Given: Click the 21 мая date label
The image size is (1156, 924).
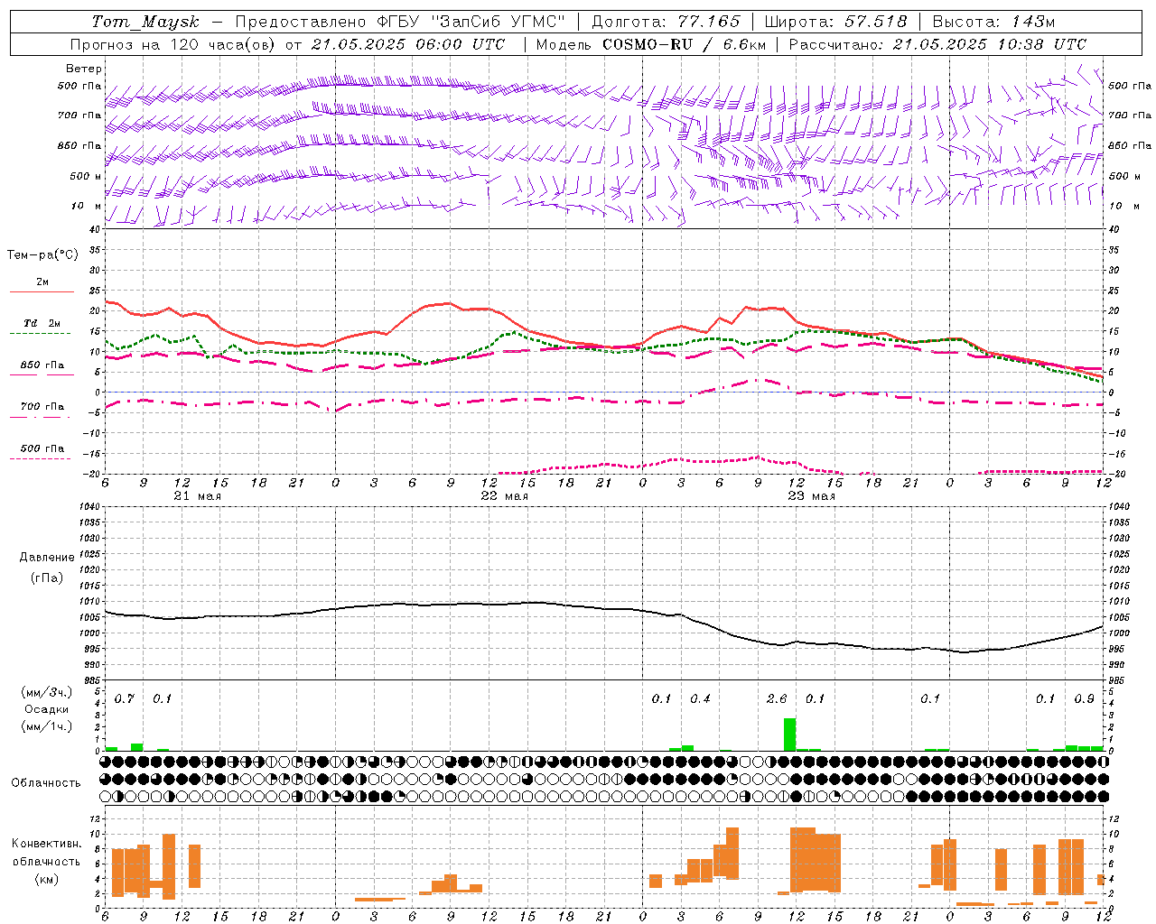Looking at the screenshot, I should click(197, 496).
